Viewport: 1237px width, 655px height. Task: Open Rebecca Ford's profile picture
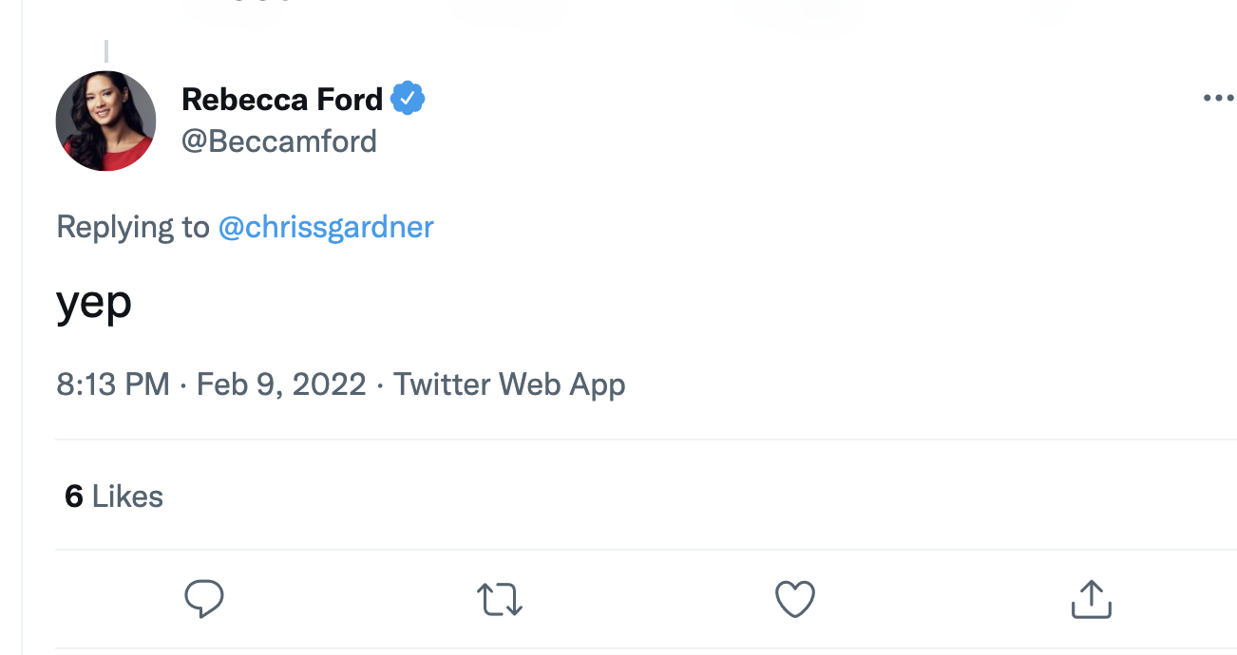(x=106, y=121)
